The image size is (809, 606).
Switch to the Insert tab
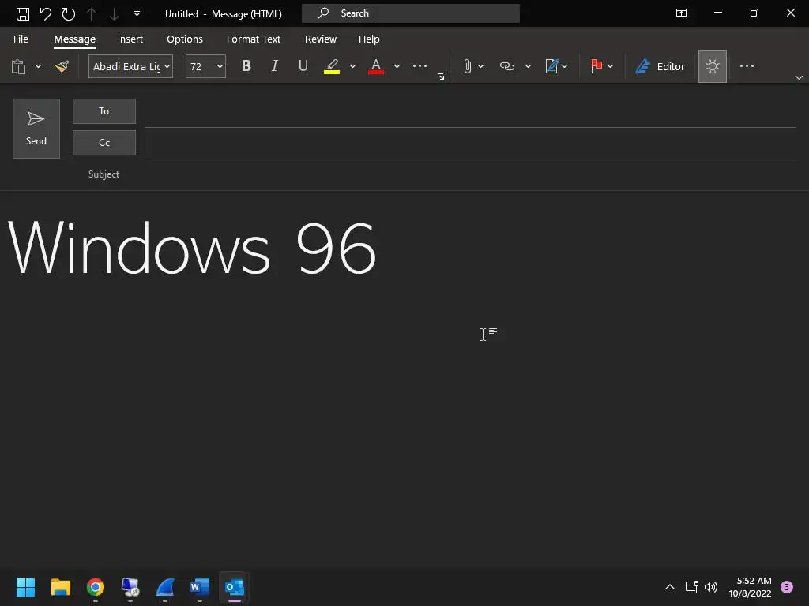(130, 39)
